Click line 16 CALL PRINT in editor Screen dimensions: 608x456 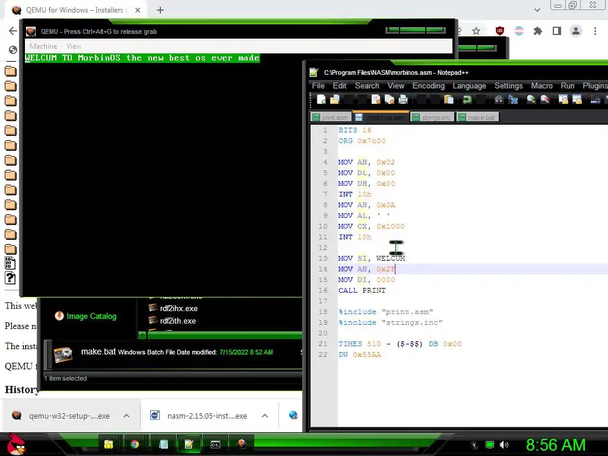(362, 290)
